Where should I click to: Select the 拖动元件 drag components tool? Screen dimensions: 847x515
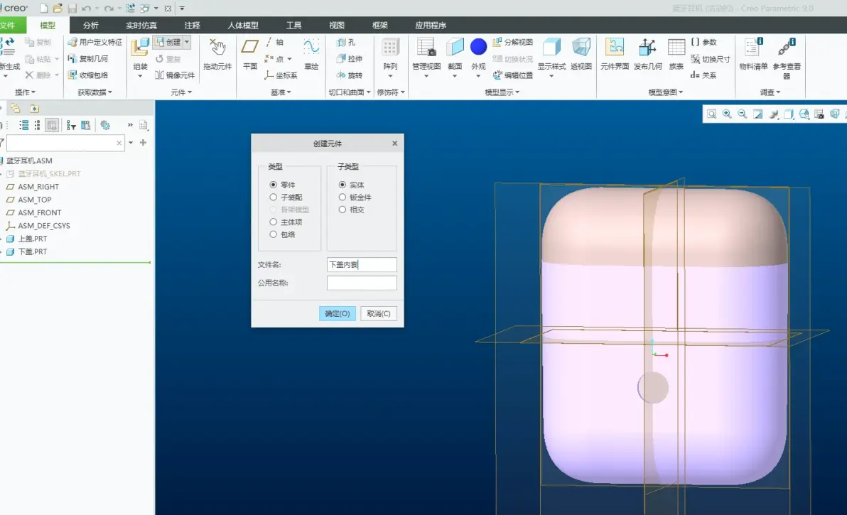click(x=217, y=54)
